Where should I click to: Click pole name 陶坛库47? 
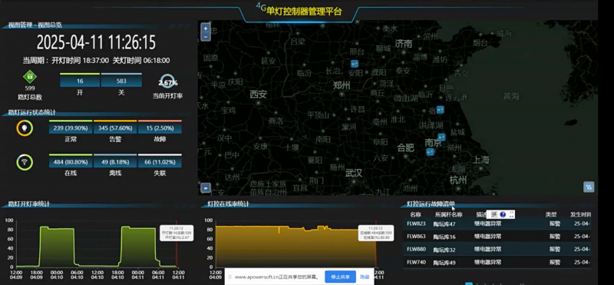point(444,224)
